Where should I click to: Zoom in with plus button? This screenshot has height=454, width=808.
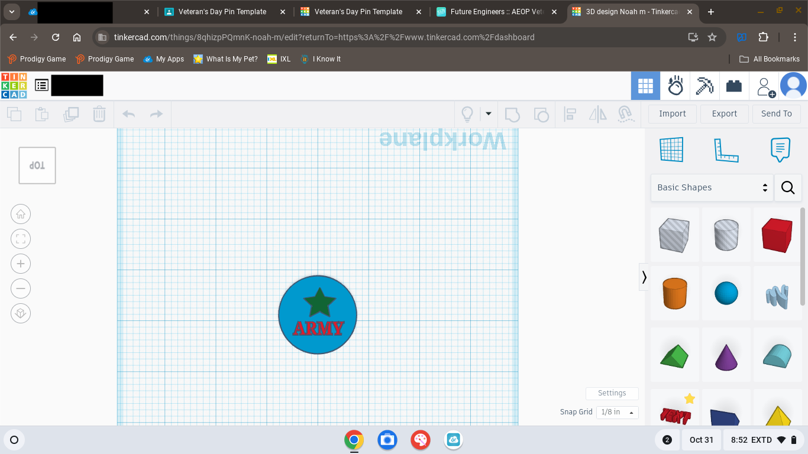[21, 264]
